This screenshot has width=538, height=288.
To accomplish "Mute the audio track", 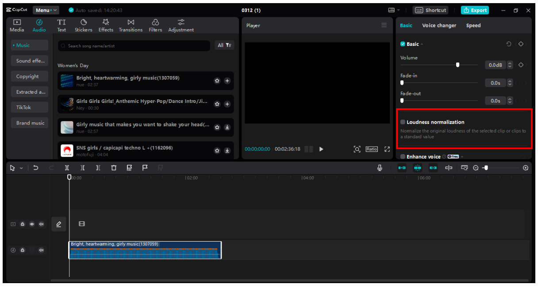I will point(41,250).
